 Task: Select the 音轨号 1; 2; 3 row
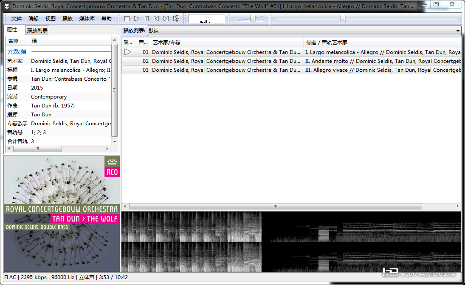[x=59, y=132]
